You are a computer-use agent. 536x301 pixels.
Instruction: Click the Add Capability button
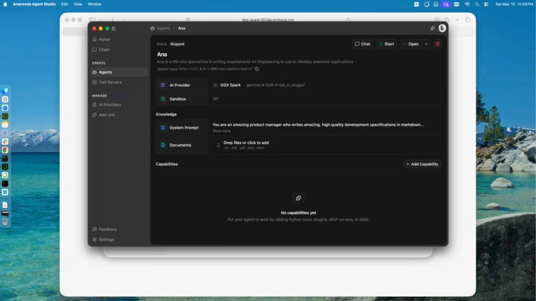click(x=422, y=164)
